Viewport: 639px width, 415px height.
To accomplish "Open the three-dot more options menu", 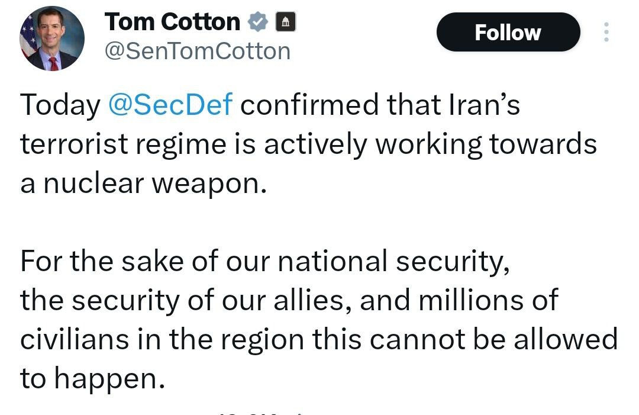I will [x=605, y=32].
